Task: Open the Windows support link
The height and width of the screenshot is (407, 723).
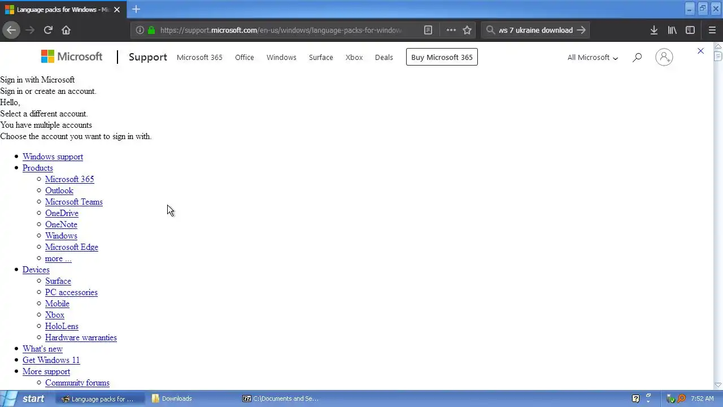Action: (x=53, y=157)
